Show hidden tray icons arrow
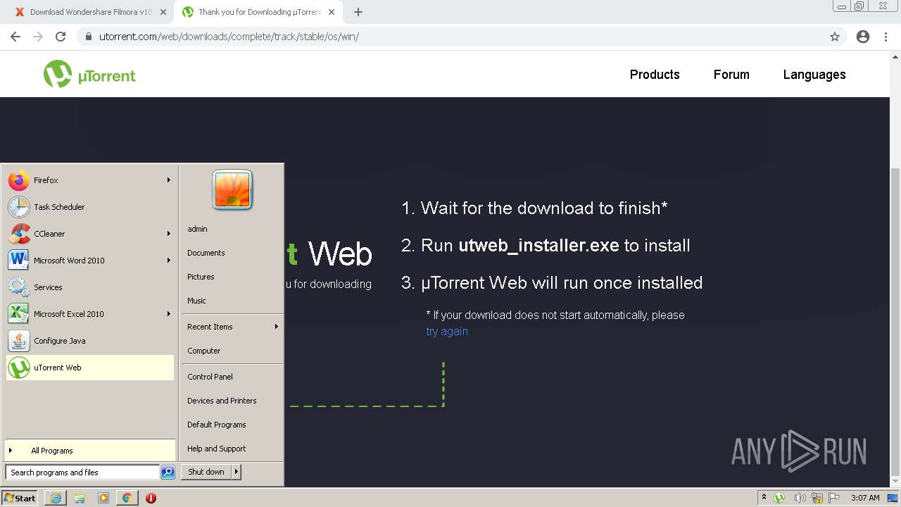The image size is (901, 507). pyautogui.click(x=764, y=498)
